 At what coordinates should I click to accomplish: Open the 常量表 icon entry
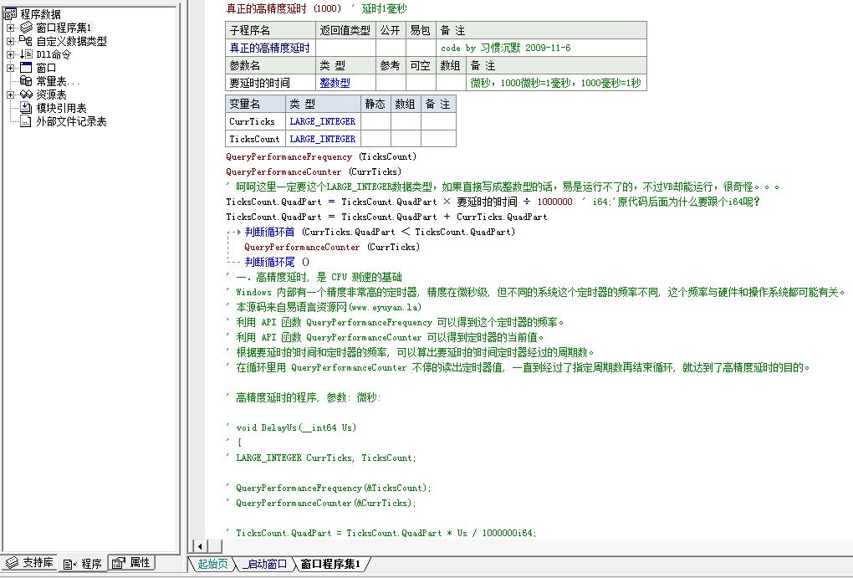[x=26, y=81]
